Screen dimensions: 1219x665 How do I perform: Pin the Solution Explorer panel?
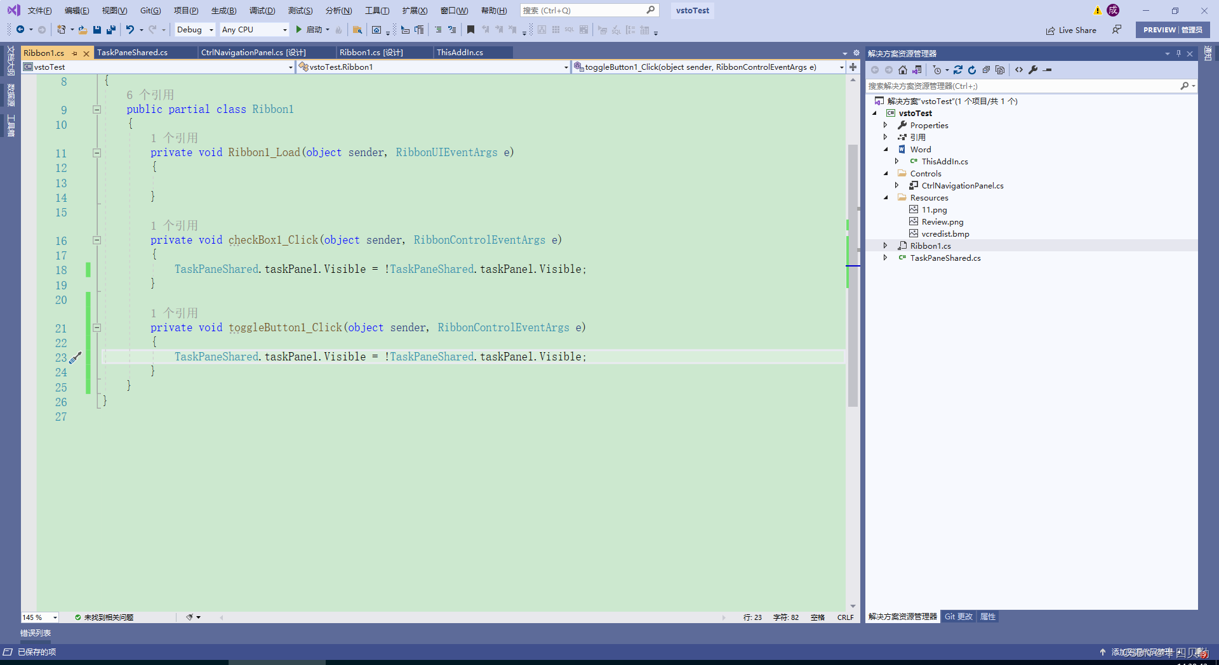pyautogui.click(x=1179, y=53)
